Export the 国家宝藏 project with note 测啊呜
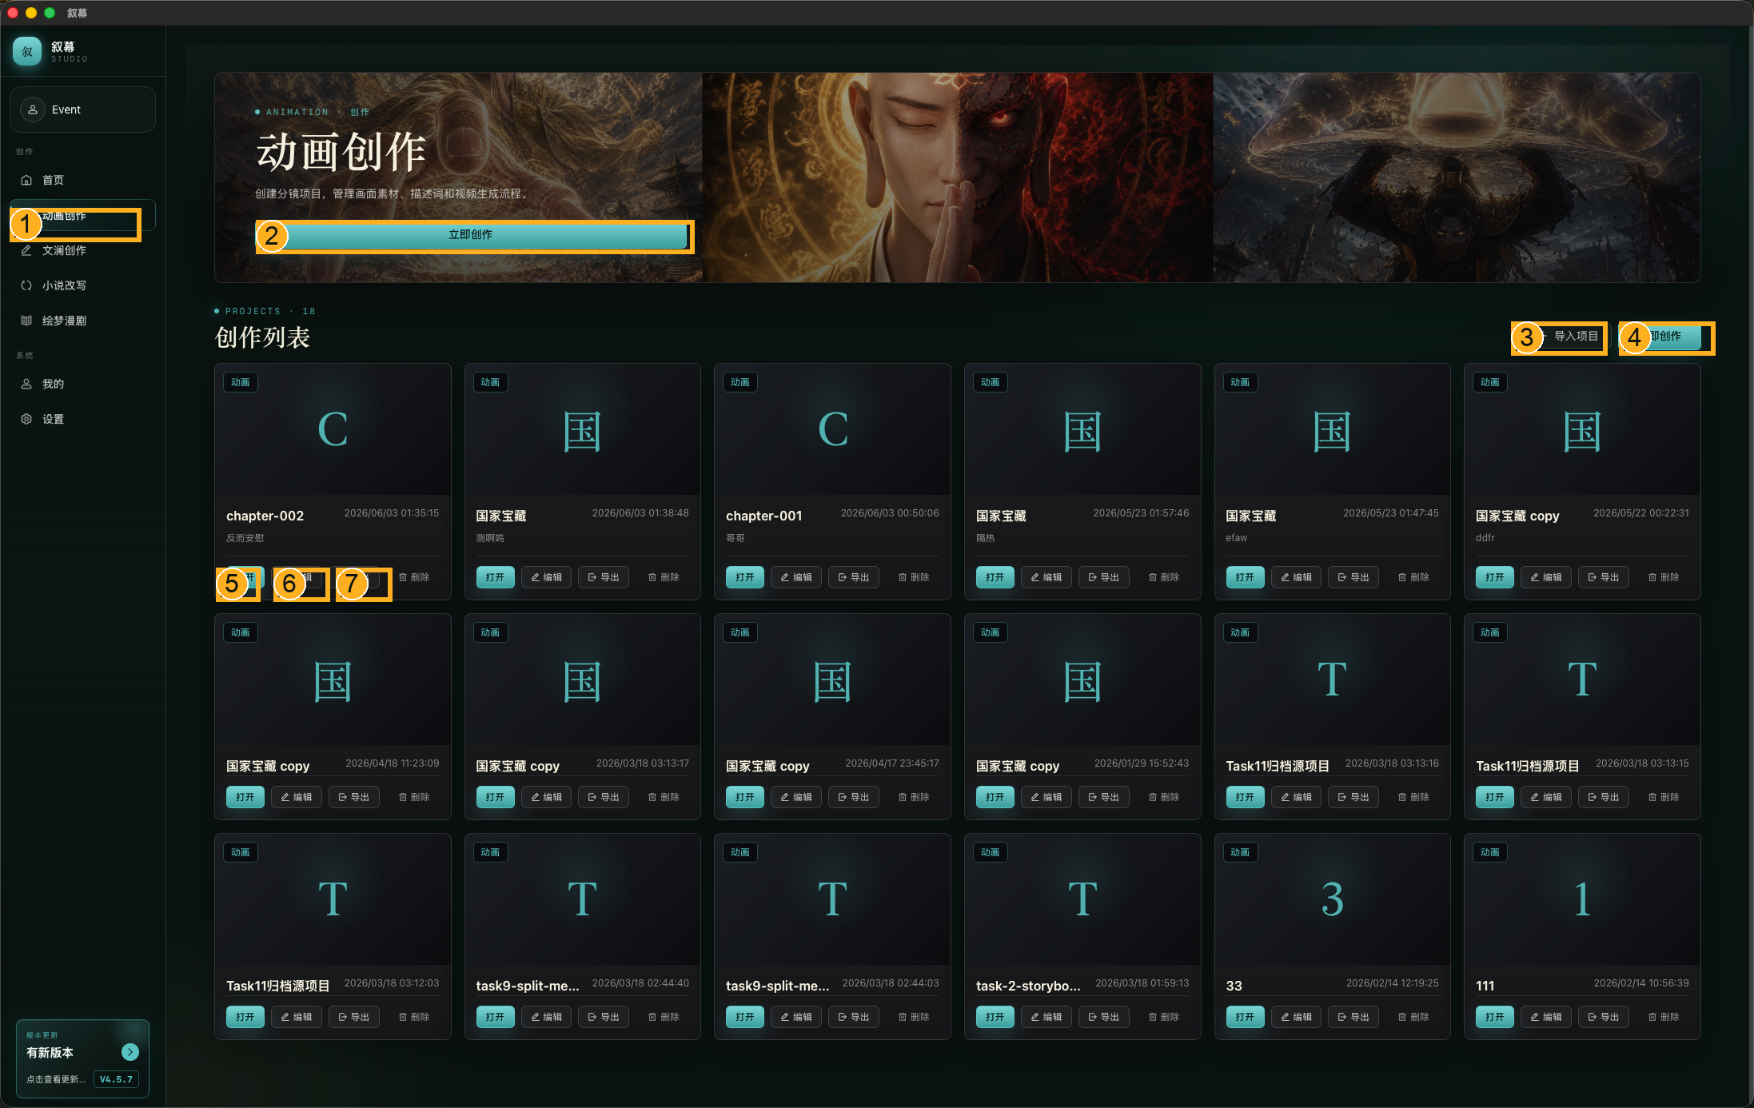The height and width of the screenshot is (1108, 1754). 604,577
